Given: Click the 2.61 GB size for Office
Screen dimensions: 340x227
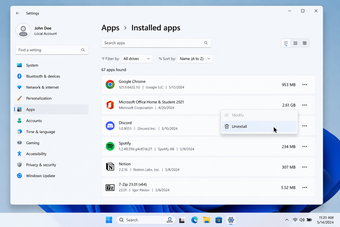Looking at the screenshot, I should (x=289, y=105).
